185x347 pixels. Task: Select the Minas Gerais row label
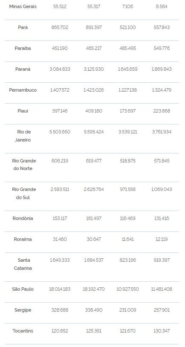coord(23,7)
